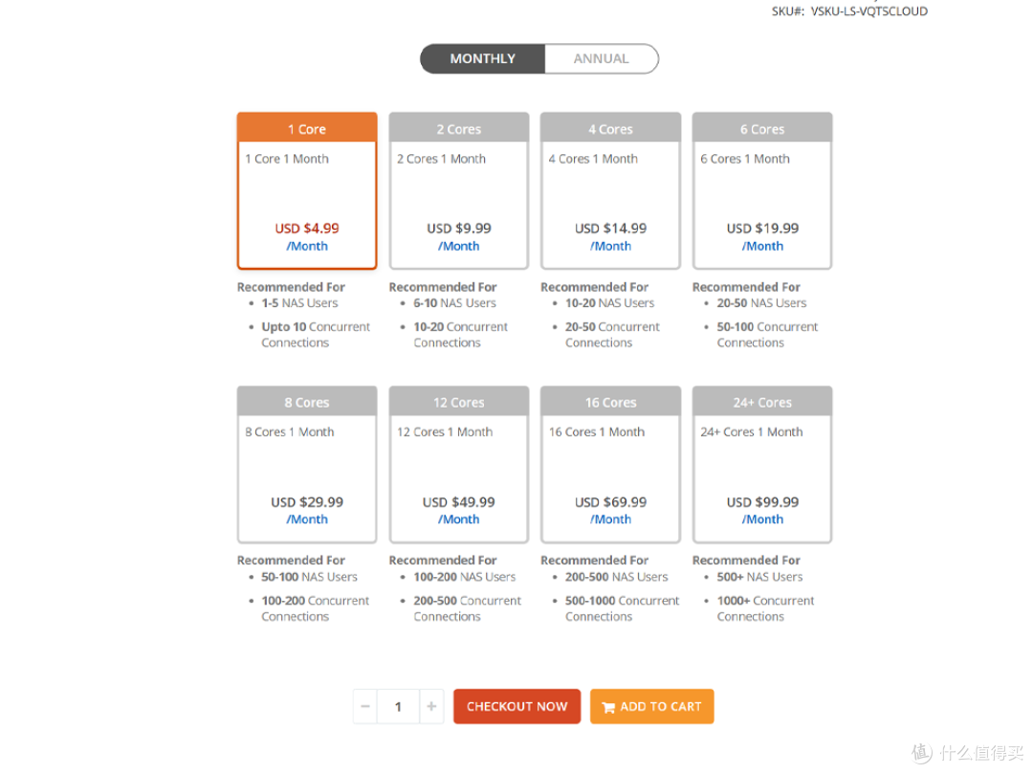The width and height of the screenshot is (1033, 774).
Task: Select the 12 Cores plan card
Action: 458,464
